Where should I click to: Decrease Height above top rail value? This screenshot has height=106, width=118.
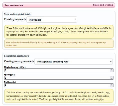(111, 71)
